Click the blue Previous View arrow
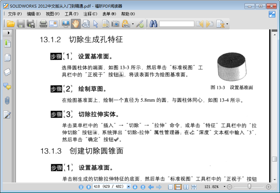 click(151, 187)
